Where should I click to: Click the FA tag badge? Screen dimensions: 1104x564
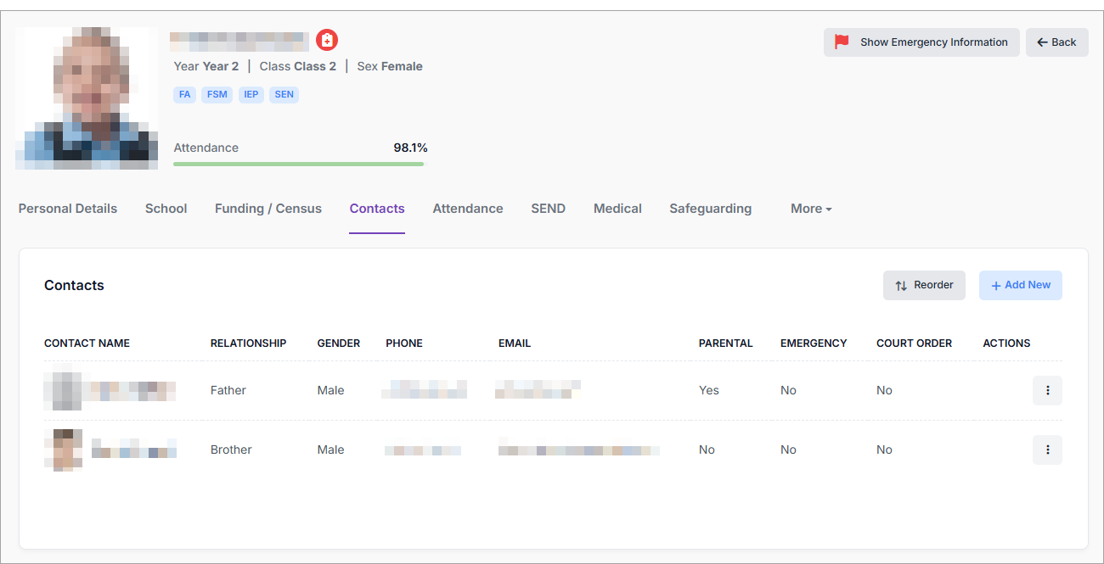184,94
